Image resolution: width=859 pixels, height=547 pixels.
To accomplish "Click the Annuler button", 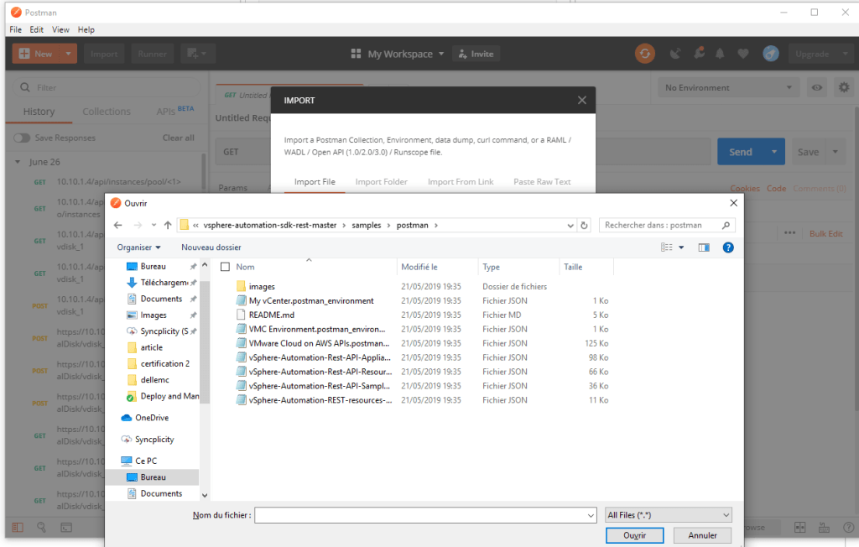I will (702, 534).
